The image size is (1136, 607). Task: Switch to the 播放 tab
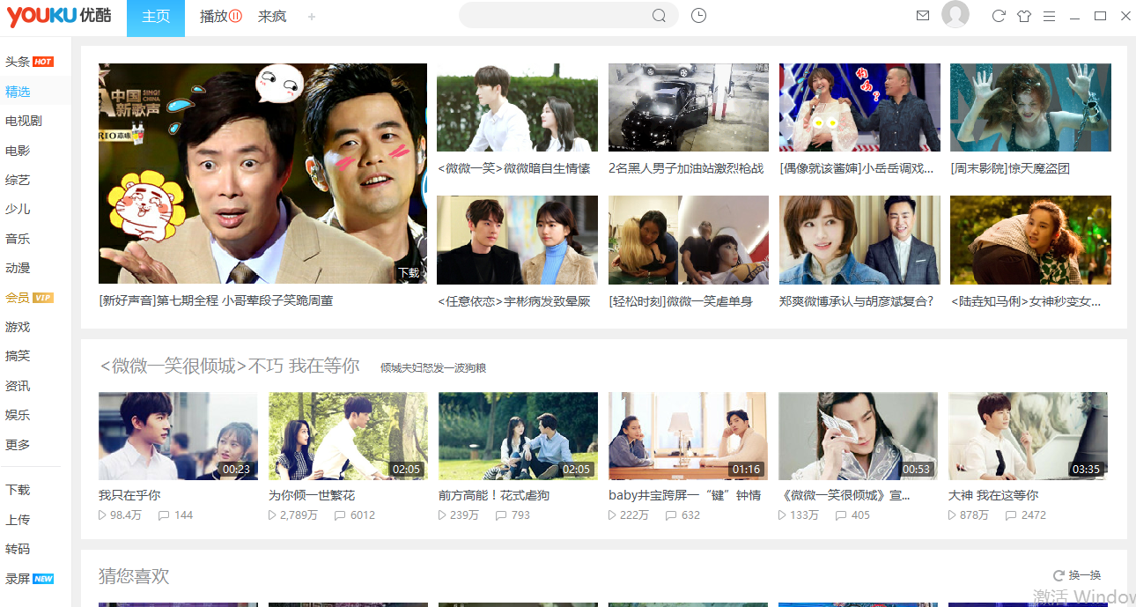[220, 17]
